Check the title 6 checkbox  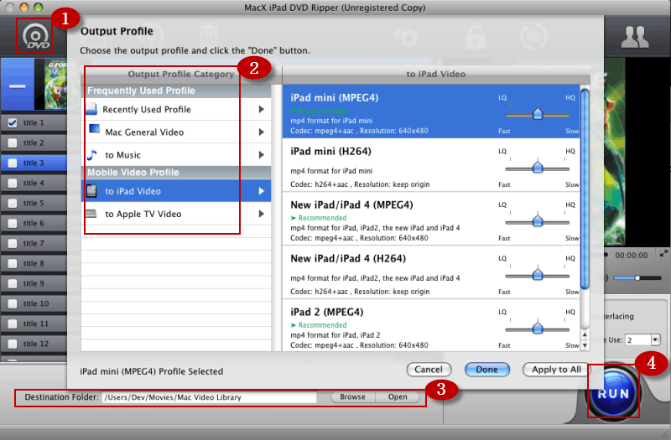(13, 223)
